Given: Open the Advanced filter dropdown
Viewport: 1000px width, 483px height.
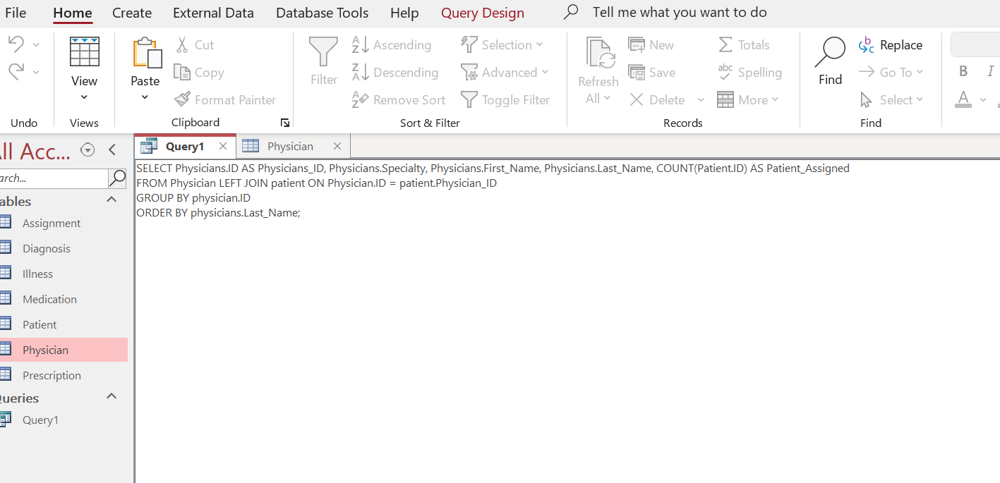Looking at the screenshot, I should [505, 72].
